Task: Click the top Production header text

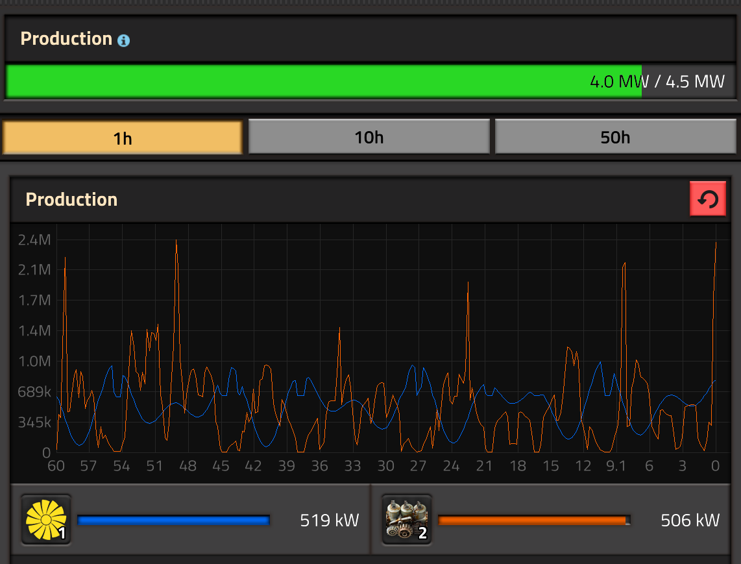Action: point(66,39)
